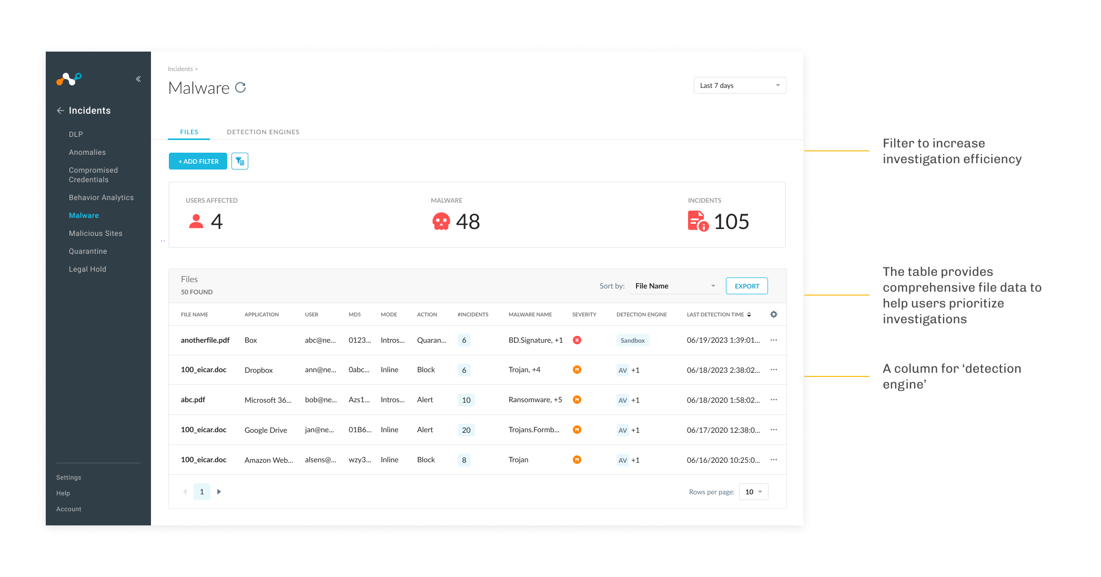This screenshot has height=577, width=1101.
Task: Click the refresh icon beside Malware title
Action: (x=240, y=87)
